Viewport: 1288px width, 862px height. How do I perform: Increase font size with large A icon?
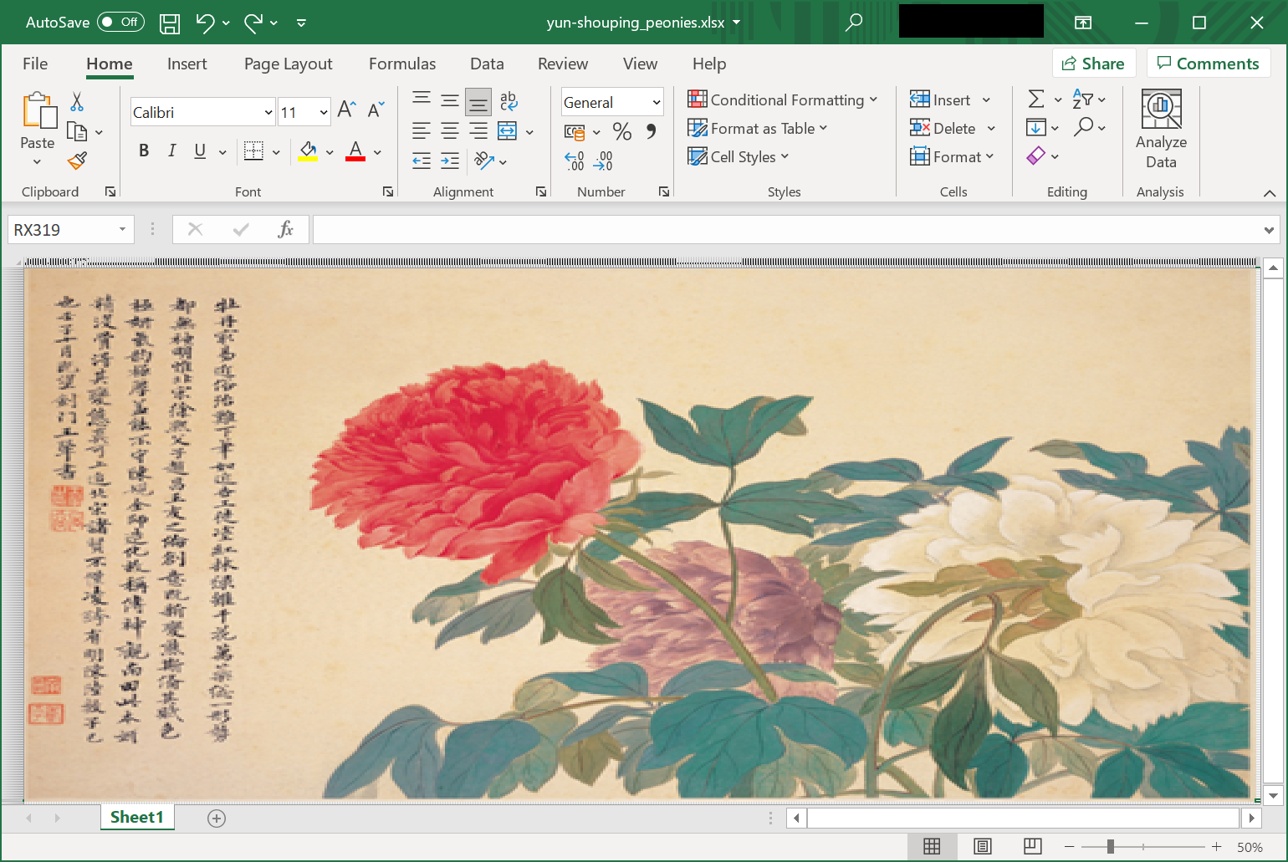coord(346,110)
